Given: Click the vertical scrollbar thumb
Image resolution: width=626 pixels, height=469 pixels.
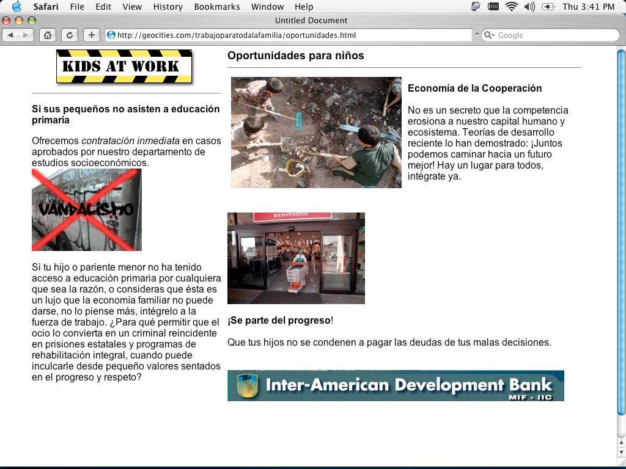Looking at the screenshot, I should tap(621, 232).
